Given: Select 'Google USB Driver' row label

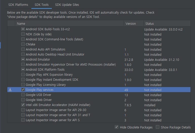Looking at the screenshot, I should tap(38, 95).
